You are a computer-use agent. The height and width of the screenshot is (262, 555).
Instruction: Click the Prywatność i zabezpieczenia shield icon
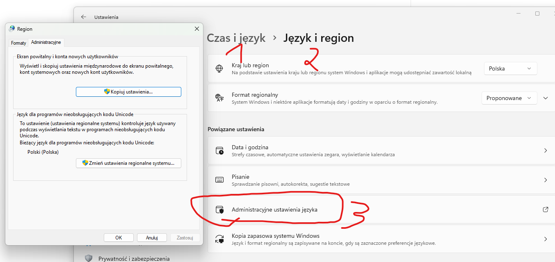tap(89, 258)
